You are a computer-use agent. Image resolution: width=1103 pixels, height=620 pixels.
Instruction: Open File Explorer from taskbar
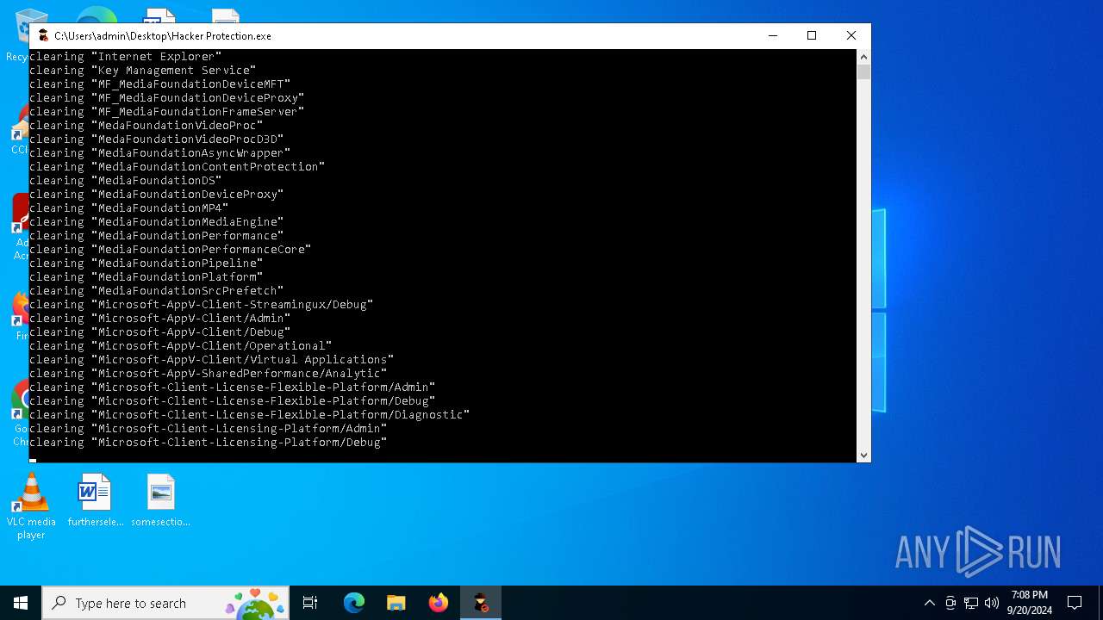point(396,603)
